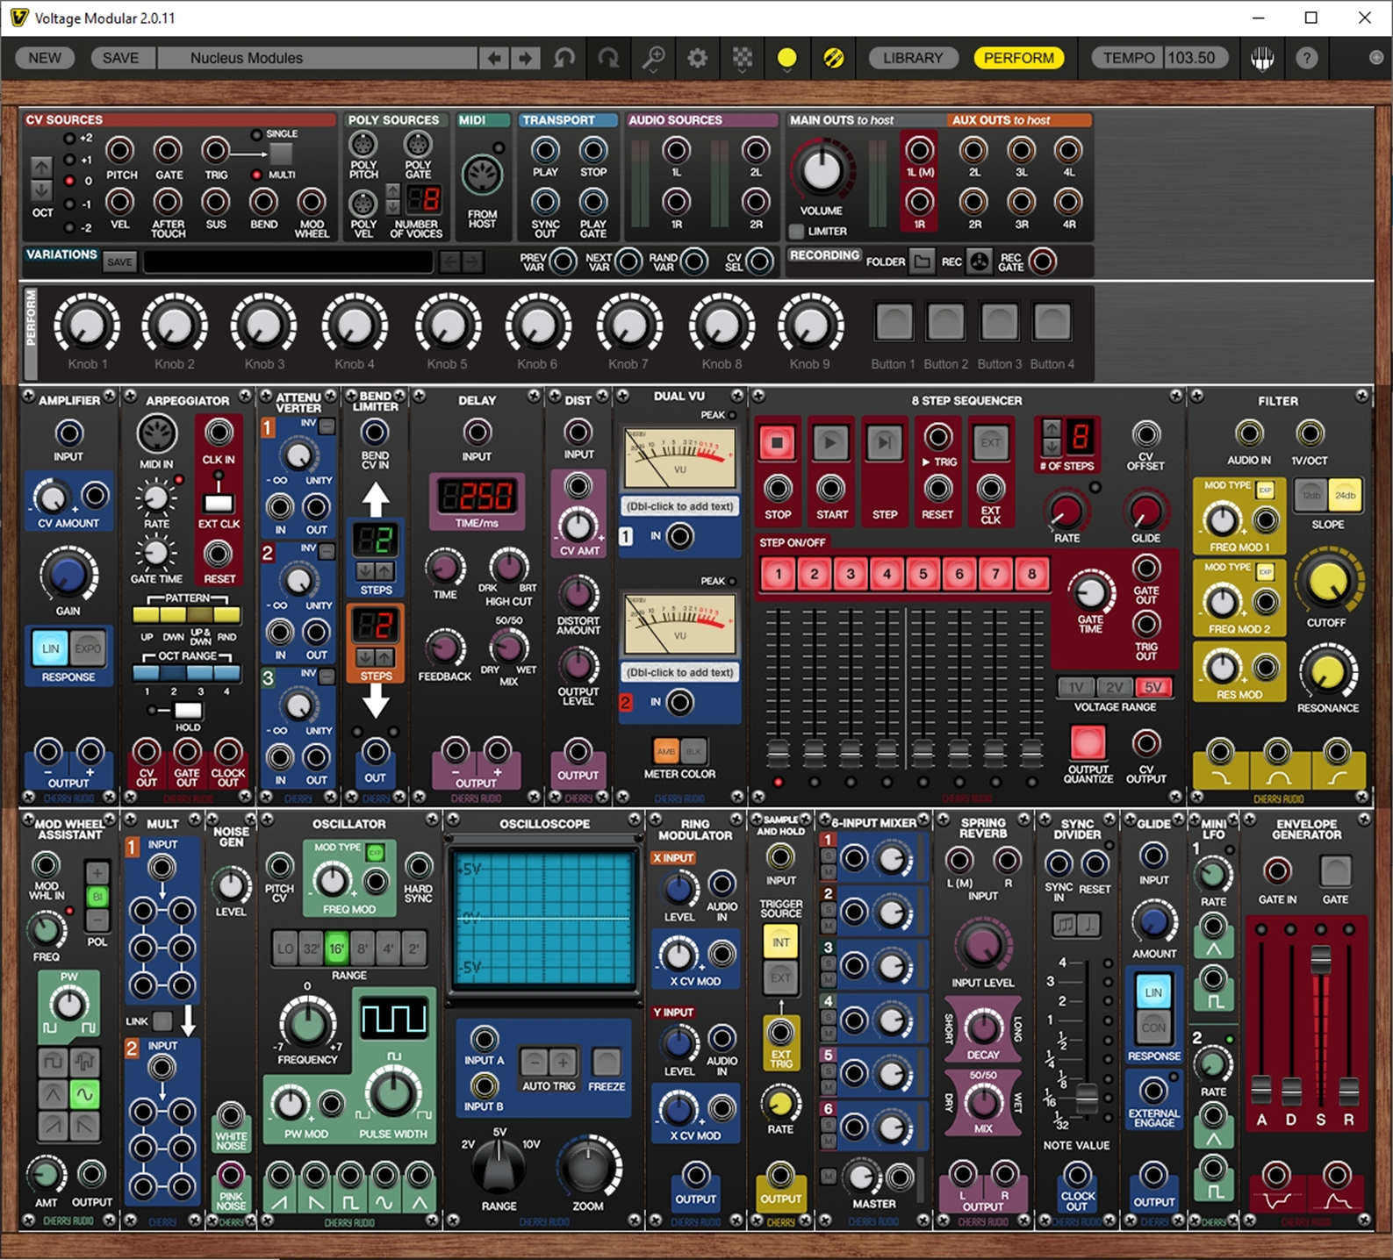Click the envelope Sustain slider
Viewport: 1393px width, 1260px height.
[x=1320, y=960]
